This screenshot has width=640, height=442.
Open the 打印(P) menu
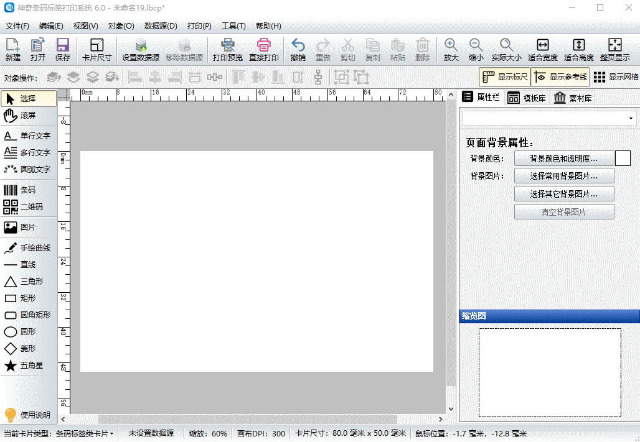(x=199, y=26)
